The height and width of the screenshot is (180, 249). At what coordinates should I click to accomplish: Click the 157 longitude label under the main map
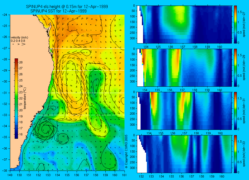(86, 175)
